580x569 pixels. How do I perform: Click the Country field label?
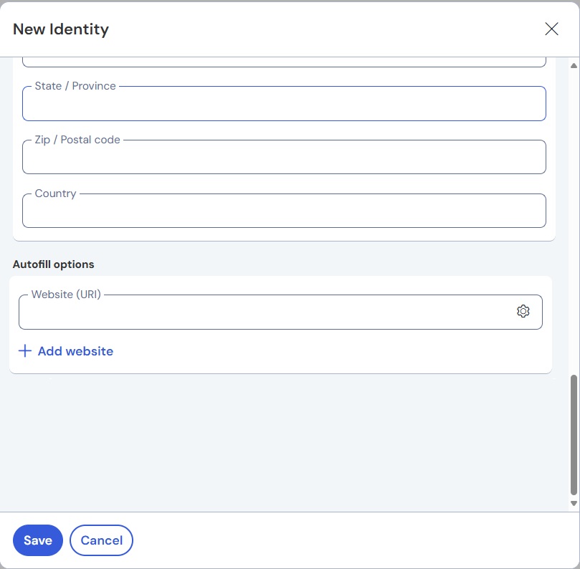pos(55,193)
